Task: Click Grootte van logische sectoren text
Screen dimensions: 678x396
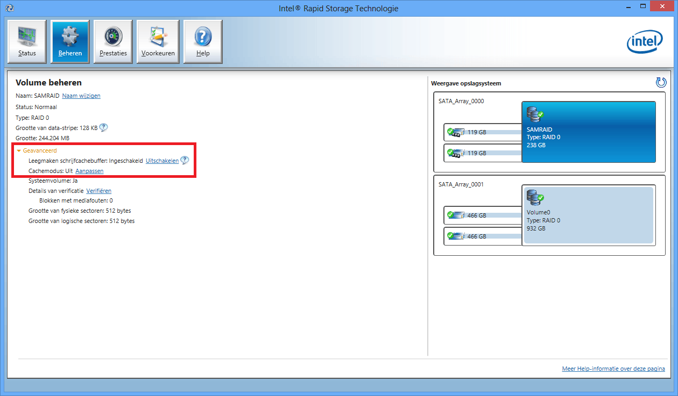Action: tap(82, 221)
